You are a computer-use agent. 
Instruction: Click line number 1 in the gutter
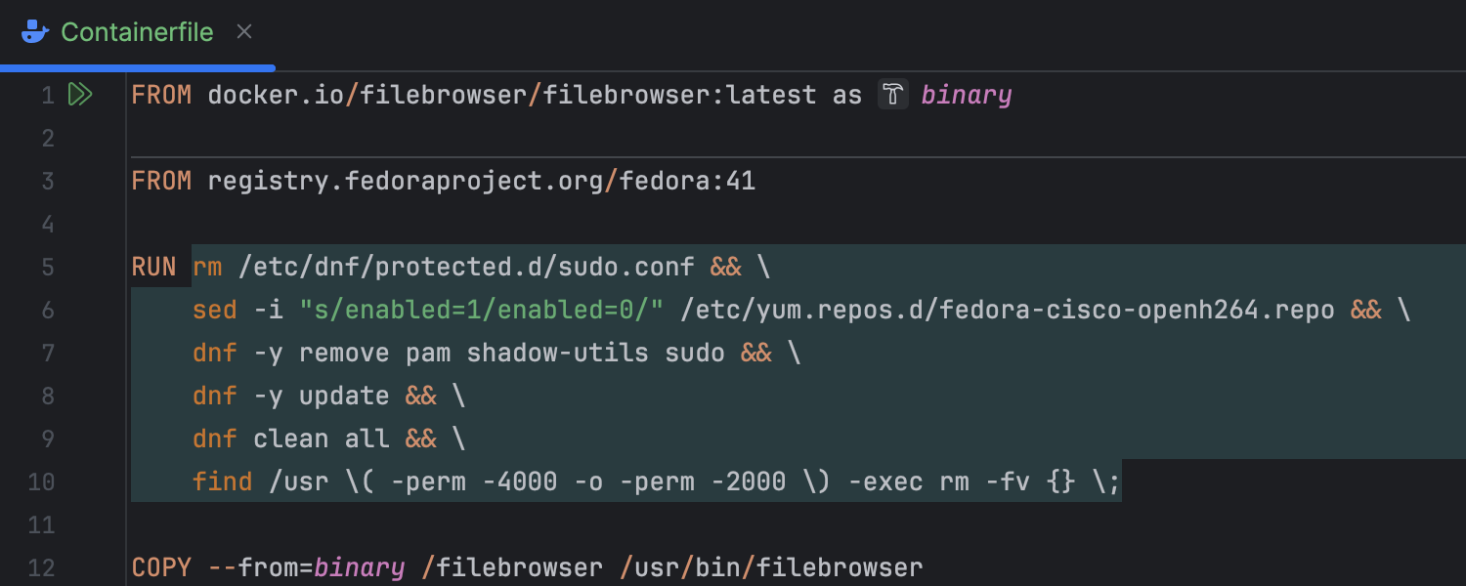tap(47, 95)
